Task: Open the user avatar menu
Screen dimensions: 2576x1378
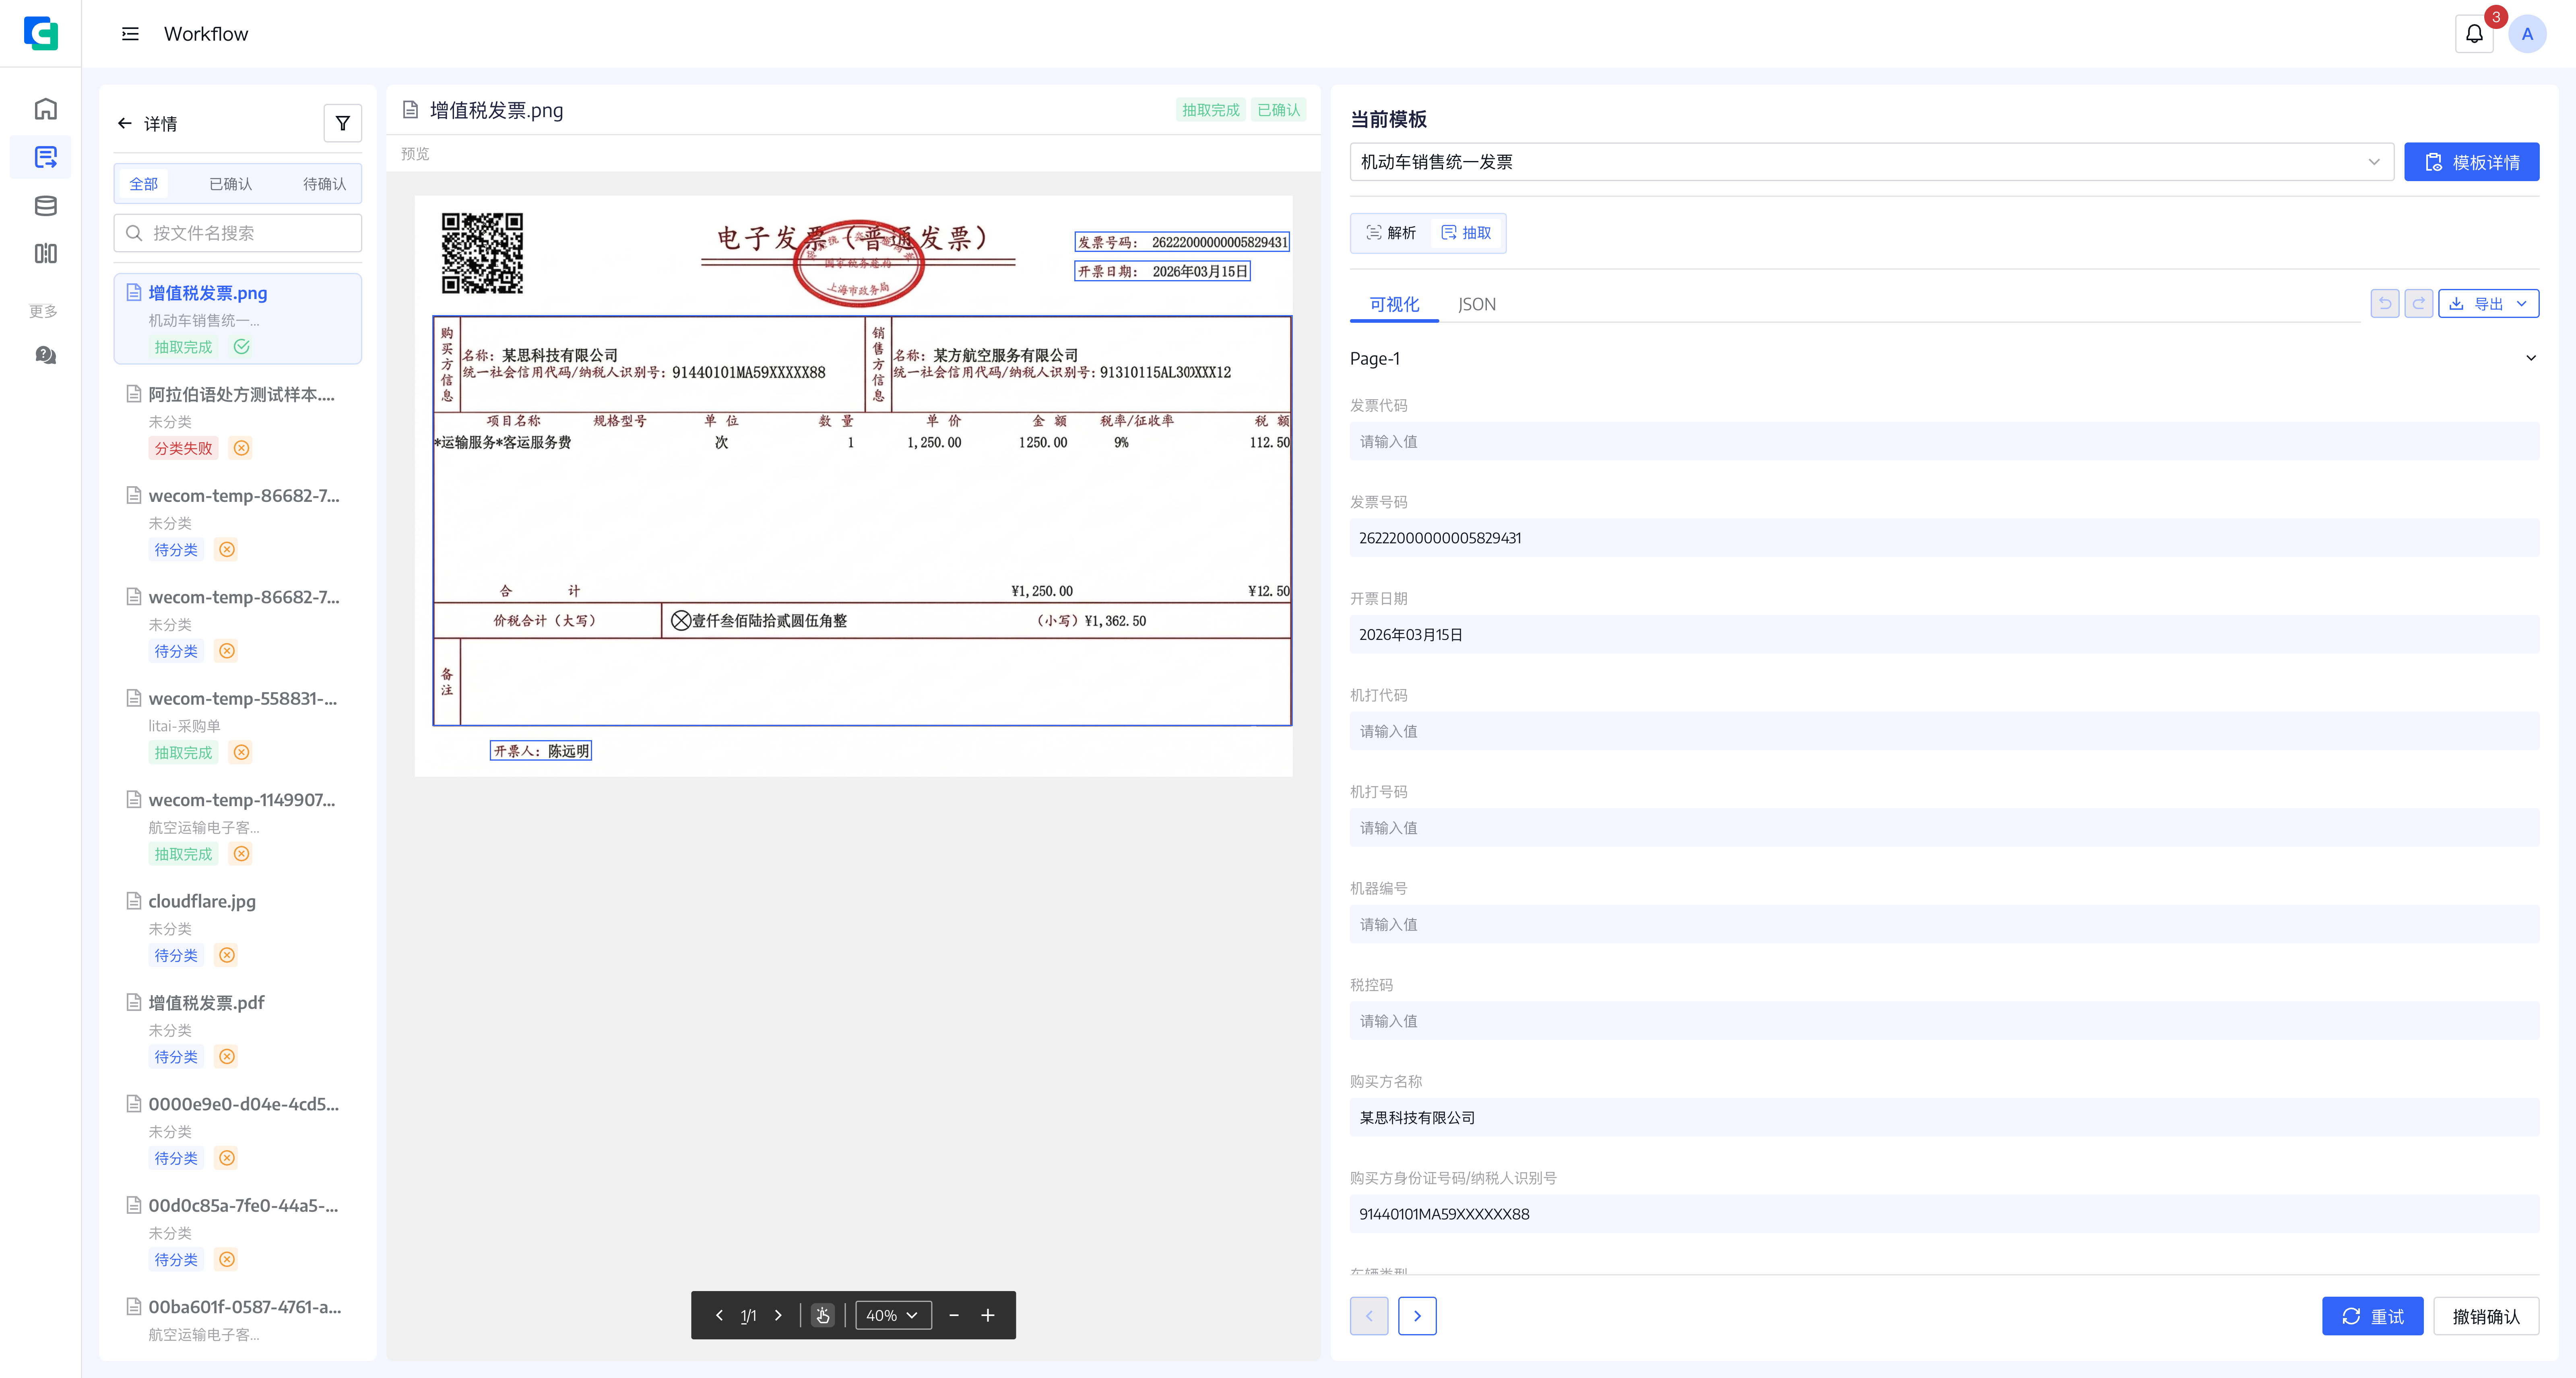Action: (x=2527, y=34)
